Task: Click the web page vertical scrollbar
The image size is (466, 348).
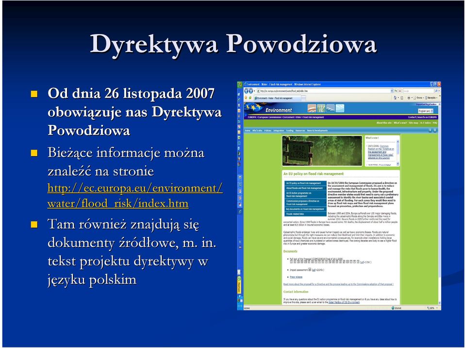Action: pos(440,204)
